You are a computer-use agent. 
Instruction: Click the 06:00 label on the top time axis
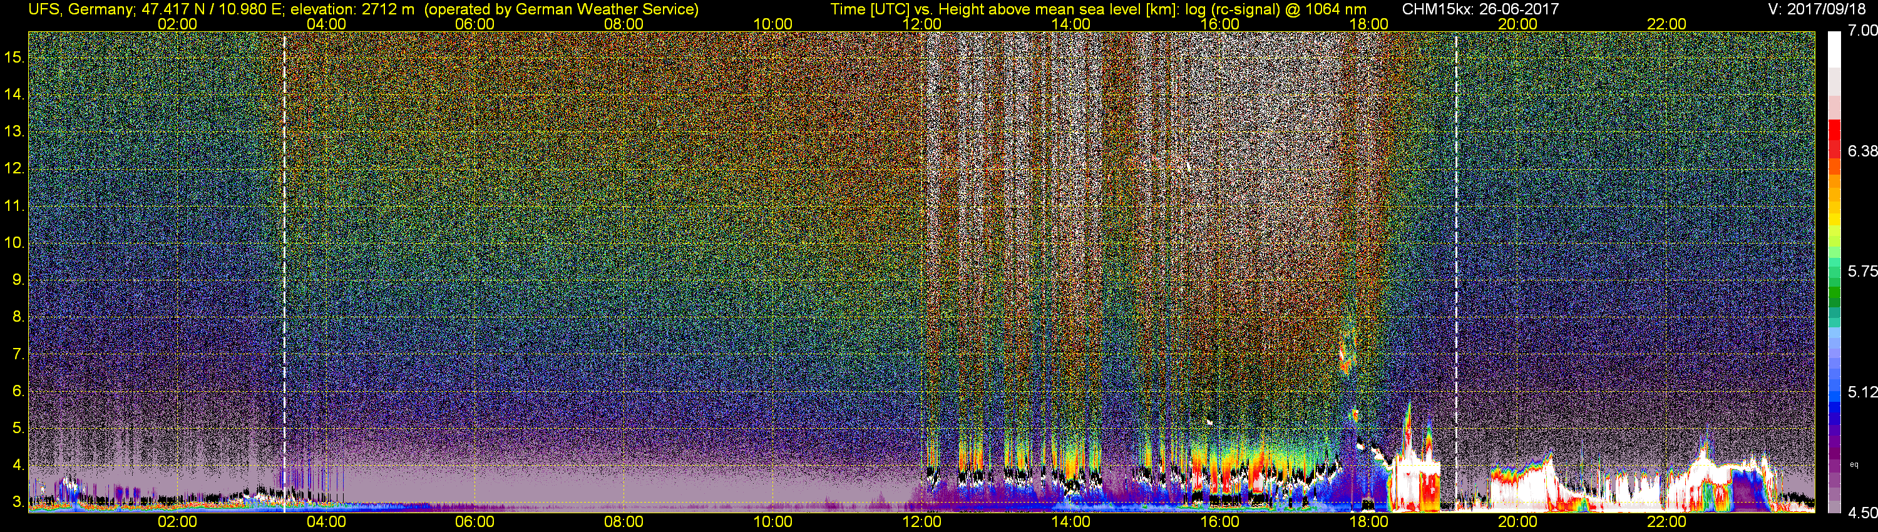coord(475,24)
